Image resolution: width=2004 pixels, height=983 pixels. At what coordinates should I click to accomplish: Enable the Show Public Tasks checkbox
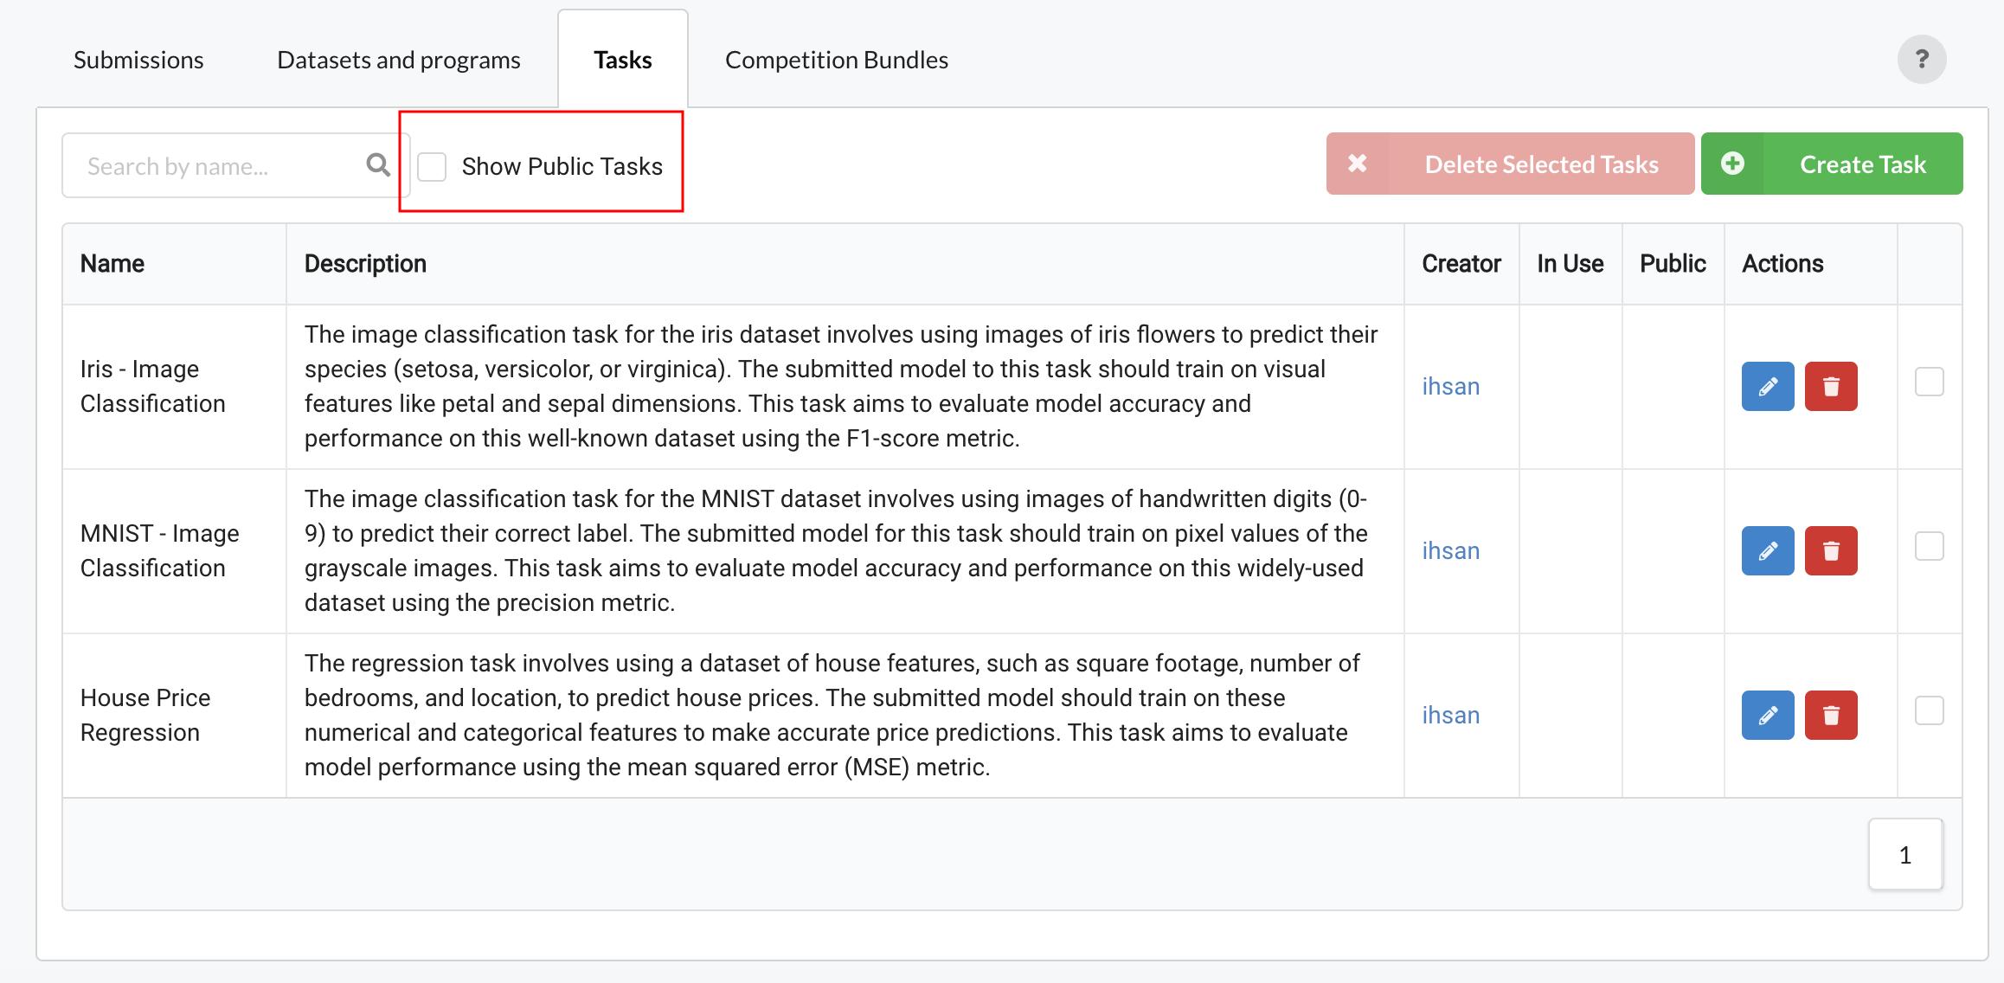pyautogui.click(x=432, y=166)
